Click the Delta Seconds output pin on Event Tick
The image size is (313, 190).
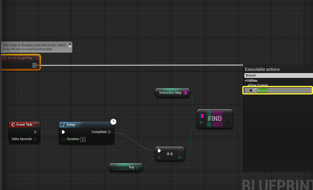click(35, 139)
